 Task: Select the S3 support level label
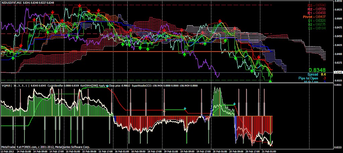click(x=317, y=27)
